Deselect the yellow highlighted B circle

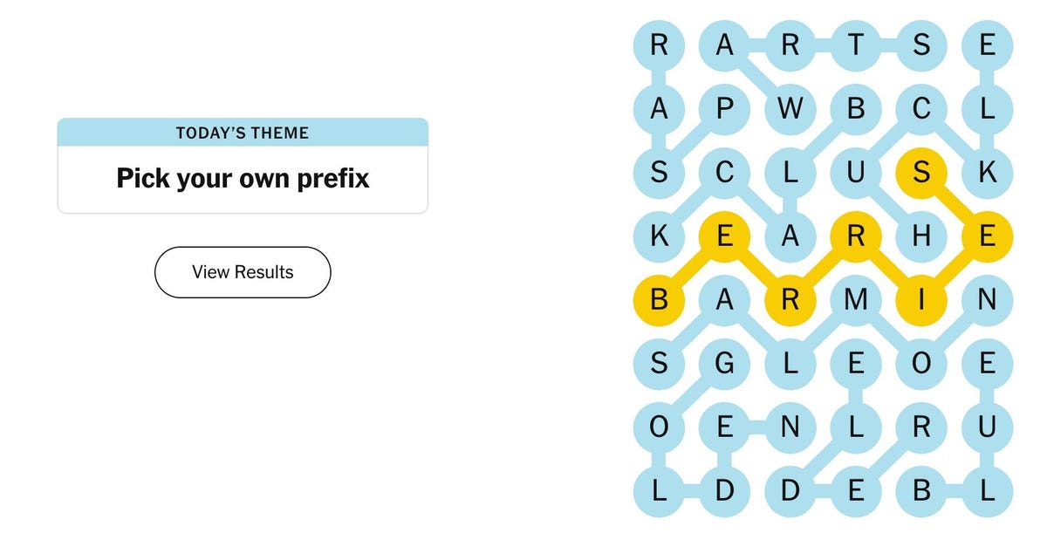(x=659, y=300)
